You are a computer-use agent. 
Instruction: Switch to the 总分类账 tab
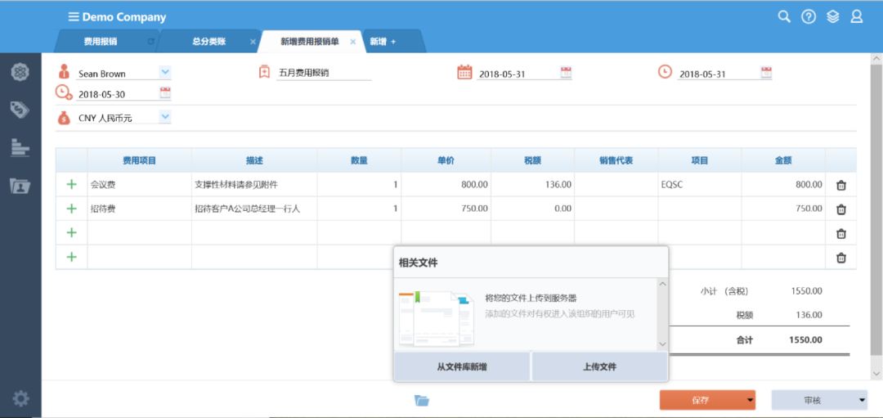point(208,41)
